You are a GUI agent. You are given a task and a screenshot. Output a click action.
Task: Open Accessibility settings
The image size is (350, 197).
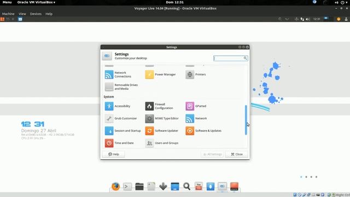118,106
